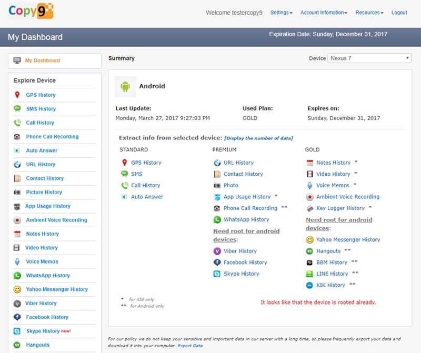Expand the Resources dropdown menu
Viewport: 421px width, 353px height.
coord(369,13)
